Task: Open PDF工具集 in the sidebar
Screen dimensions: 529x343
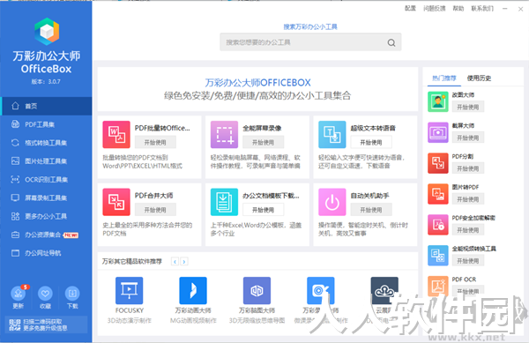Action: 46,124
